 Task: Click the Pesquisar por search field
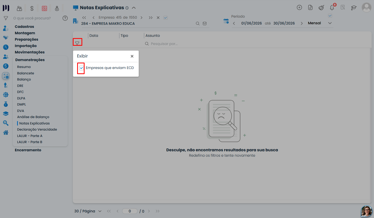[164, 44]
